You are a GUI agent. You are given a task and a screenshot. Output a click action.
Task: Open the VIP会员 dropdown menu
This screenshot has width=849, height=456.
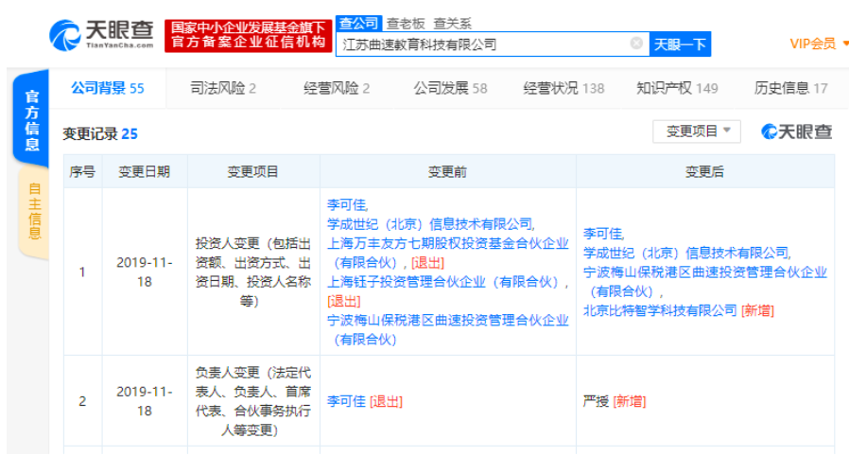[818, 44]
